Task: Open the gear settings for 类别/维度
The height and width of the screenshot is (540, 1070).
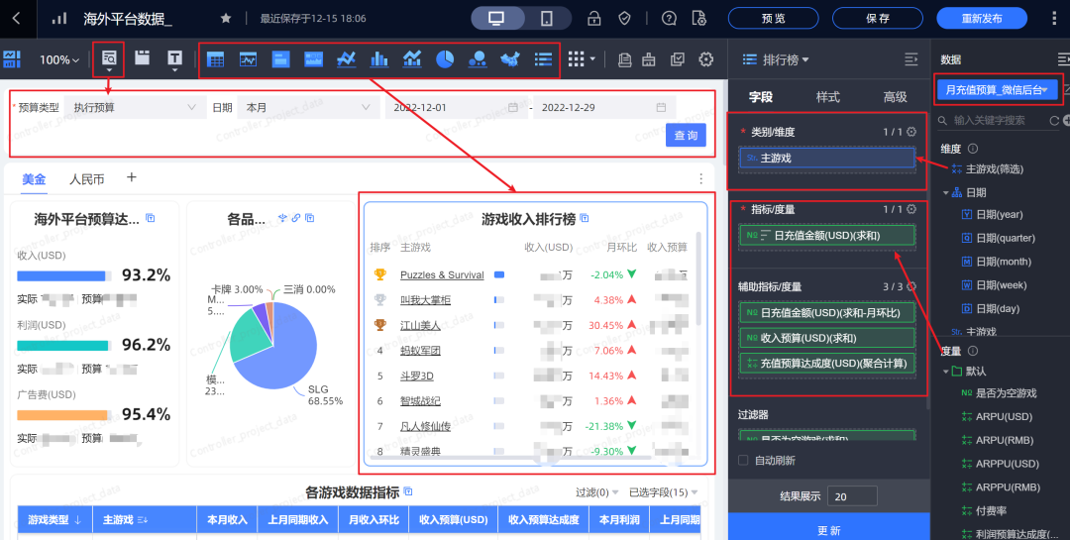Action: [x=911, y=132]
